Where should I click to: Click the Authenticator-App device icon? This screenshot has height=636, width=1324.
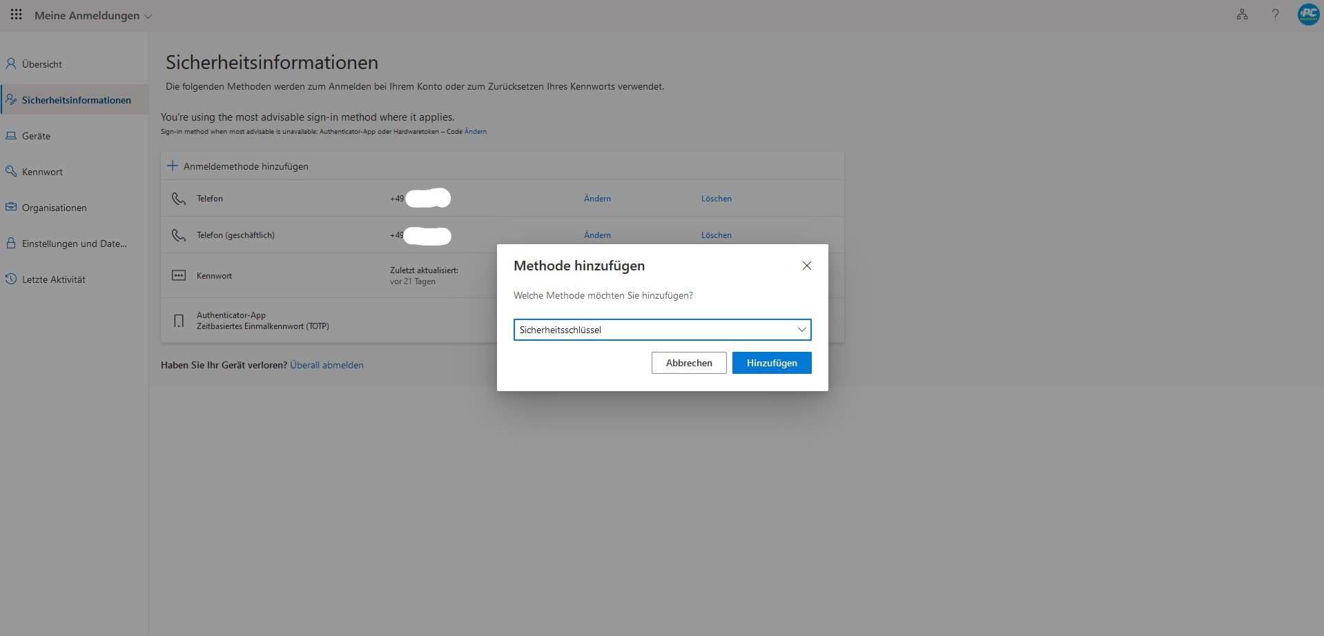point(179,321)
